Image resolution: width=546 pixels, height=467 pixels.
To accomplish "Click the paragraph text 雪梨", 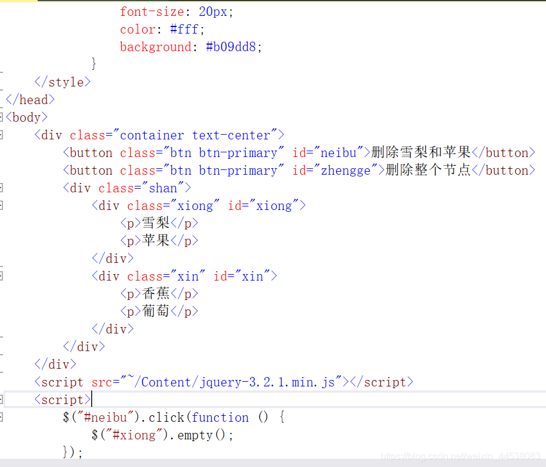I will 156,223.
